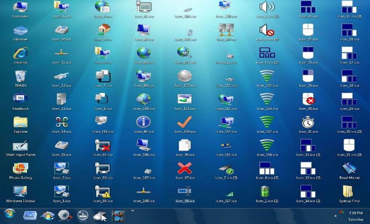Launch the film strip media taskbar icon
Screen dimensions: 370x224
coord(118,216)
